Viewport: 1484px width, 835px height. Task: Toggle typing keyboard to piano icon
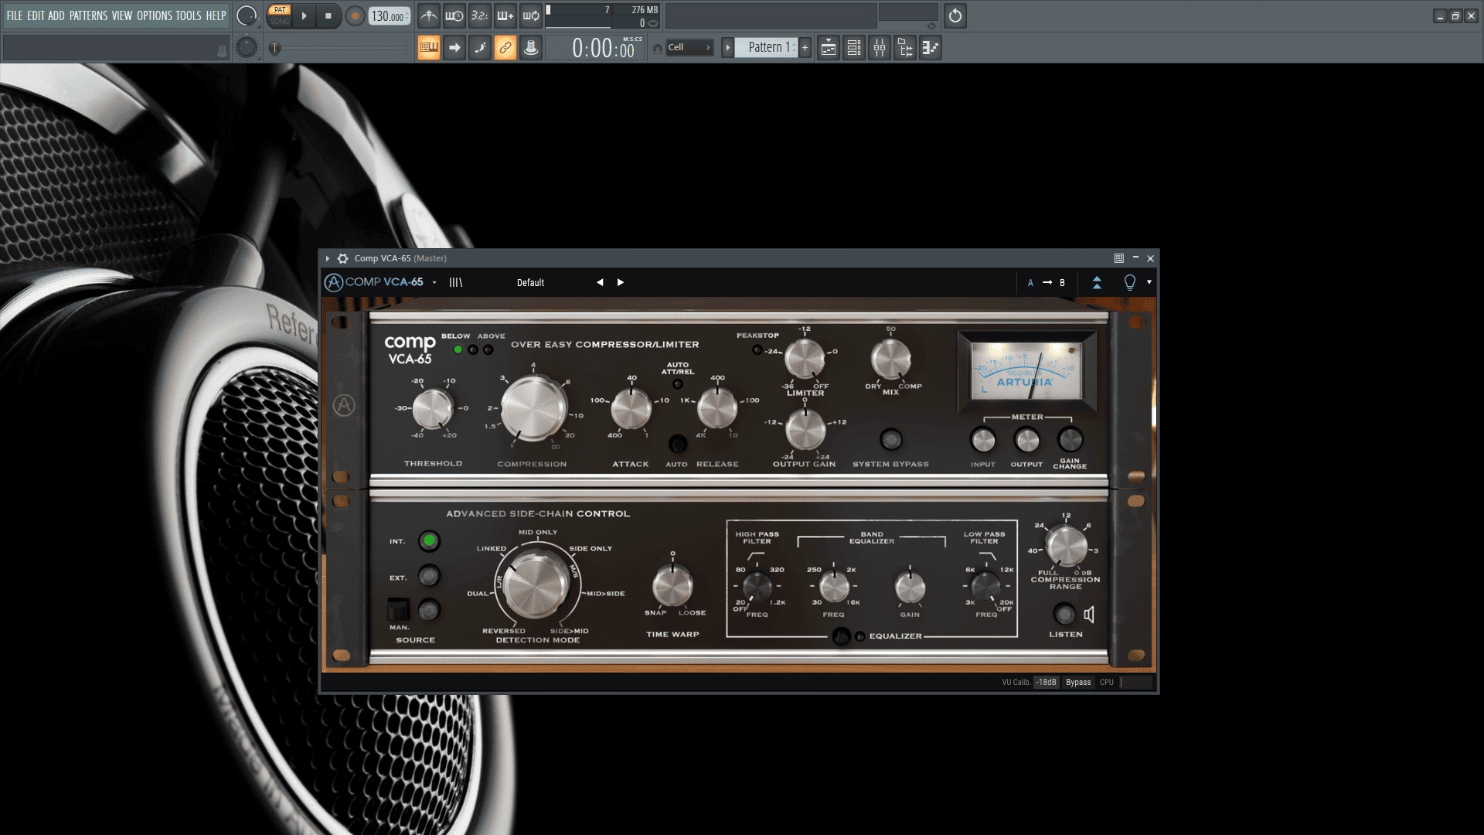tap(429, 48)
